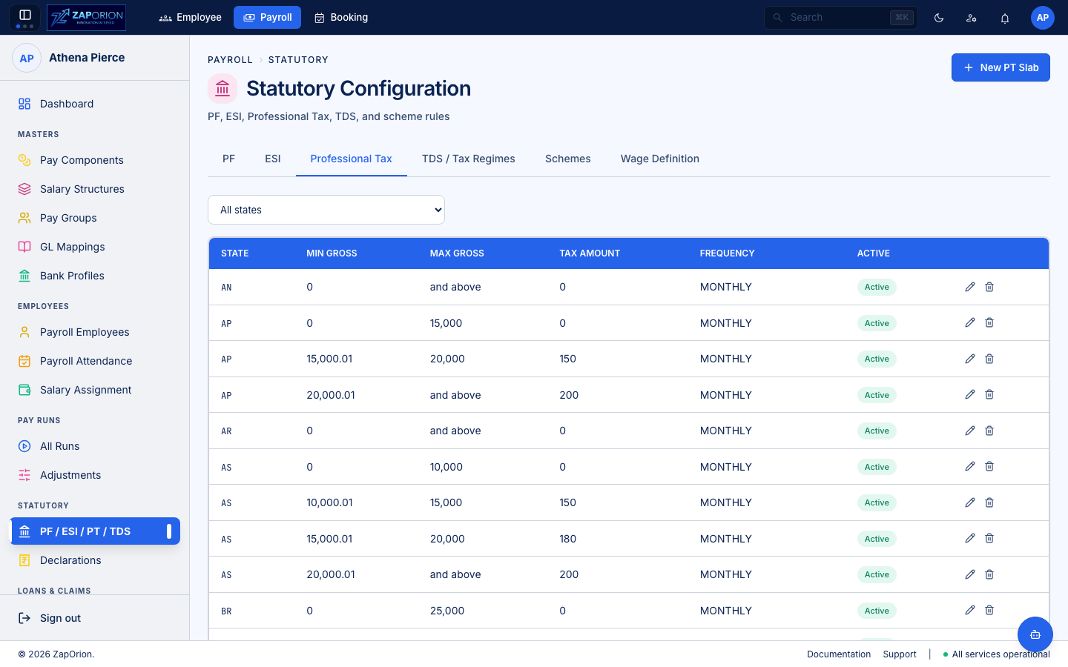Click the ZapOrion logo
Image resolution: width=1068 pixels, height=667 pixels.
pos(86,17)
